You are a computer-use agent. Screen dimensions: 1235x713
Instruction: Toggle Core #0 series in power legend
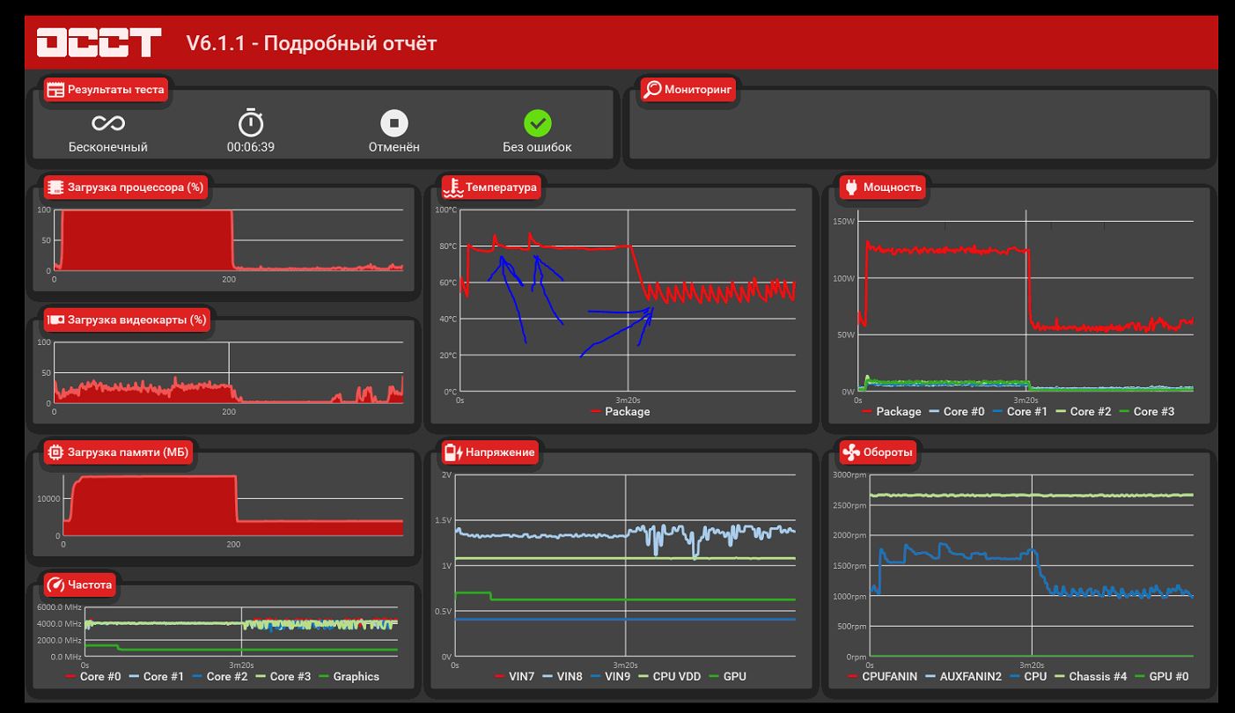pos(957,411)
